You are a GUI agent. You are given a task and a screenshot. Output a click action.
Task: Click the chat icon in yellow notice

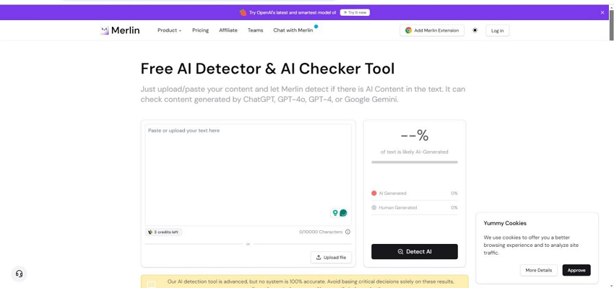click(151, 284)
